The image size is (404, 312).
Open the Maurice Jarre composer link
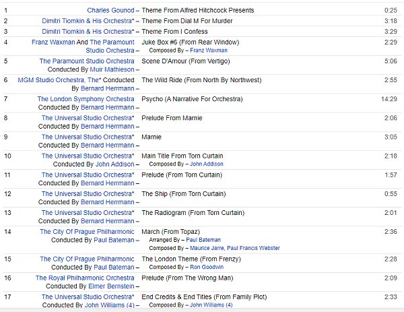(207, 248)
